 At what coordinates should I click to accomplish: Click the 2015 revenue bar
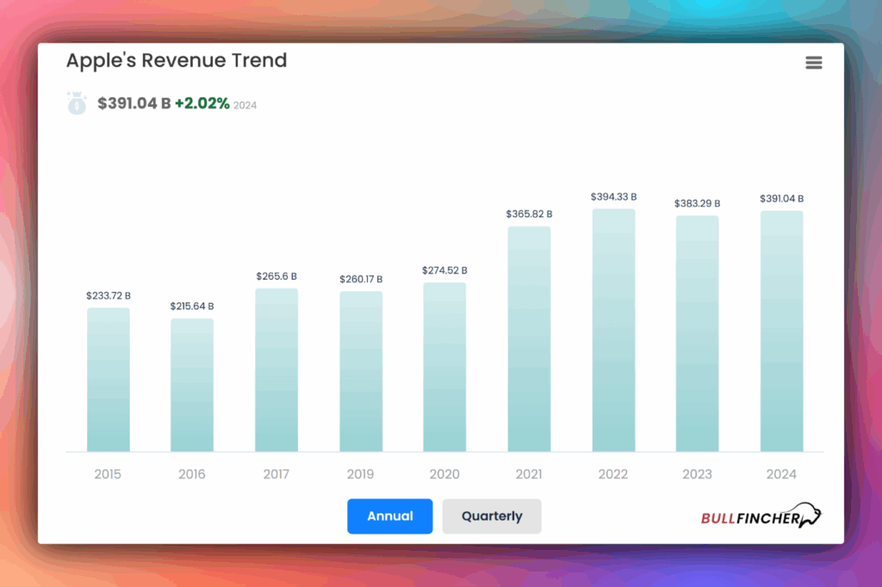pyautogui.click(x=108, y=379)
